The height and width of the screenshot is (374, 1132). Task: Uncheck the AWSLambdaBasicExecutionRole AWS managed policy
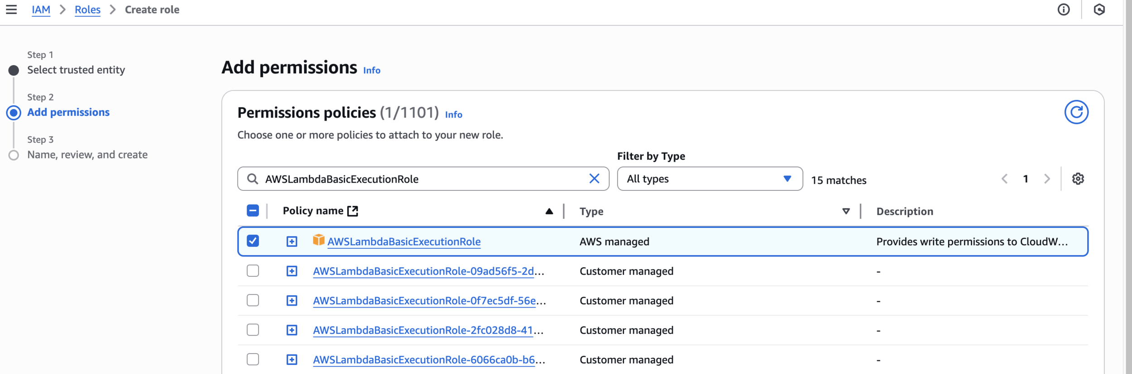click(253, 241)
